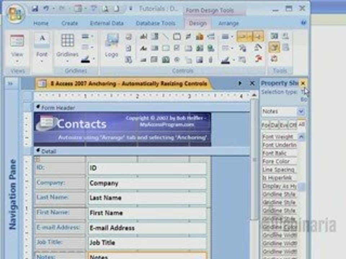346x259 pixels.
Task: Switch Property Sheet to Format tab
Action: [x=266, y=125]
